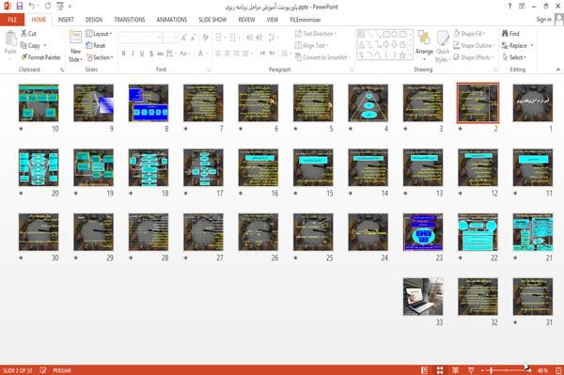Toggle Italic formatting button
Screen dimensions: 564x375
pos(133,54)
